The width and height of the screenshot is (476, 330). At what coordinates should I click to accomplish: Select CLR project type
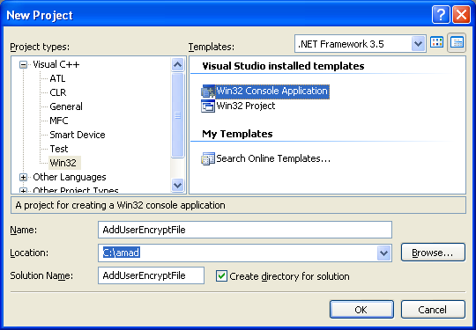point(57,92)
